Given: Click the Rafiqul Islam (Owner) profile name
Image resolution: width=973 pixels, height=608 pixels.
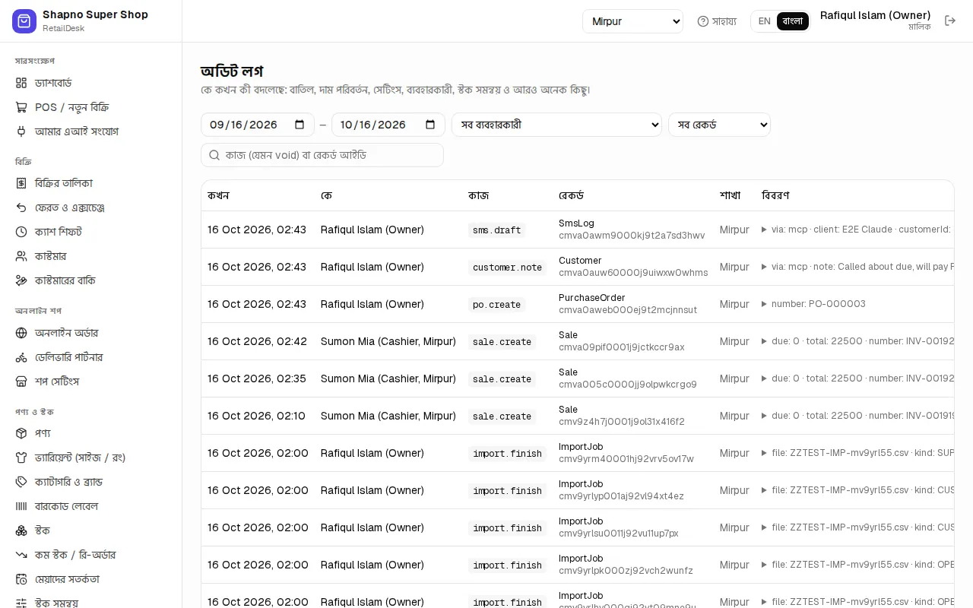Looking at the screenshot, I should 875,15.
